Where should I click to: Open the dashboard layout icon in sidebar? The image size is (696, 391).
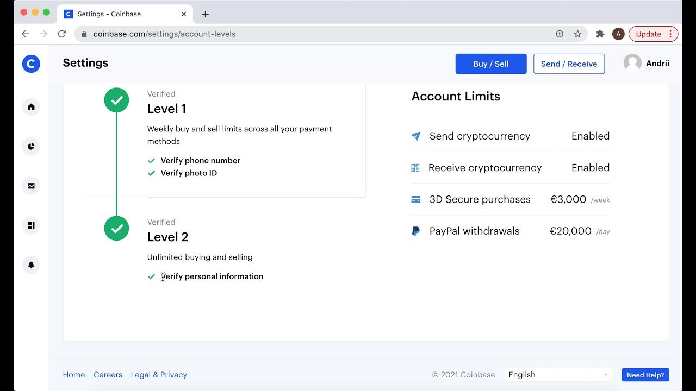tap(31, 225)
